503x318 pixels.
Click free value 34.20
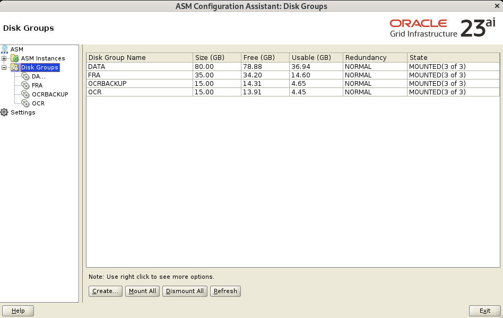coord(253,75)
